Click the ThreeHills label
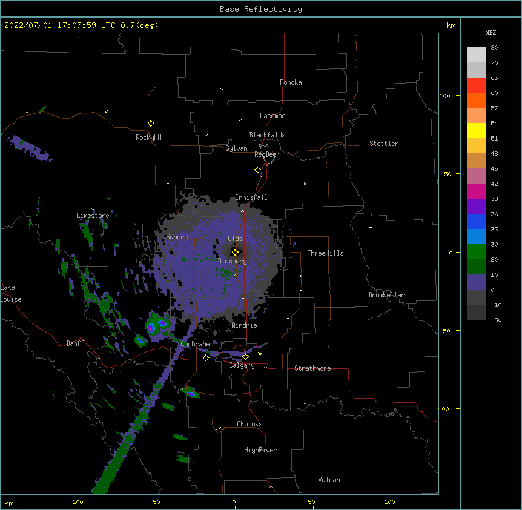Image resolution: width=522 pixels, height=510 pixels. point(325,253)
